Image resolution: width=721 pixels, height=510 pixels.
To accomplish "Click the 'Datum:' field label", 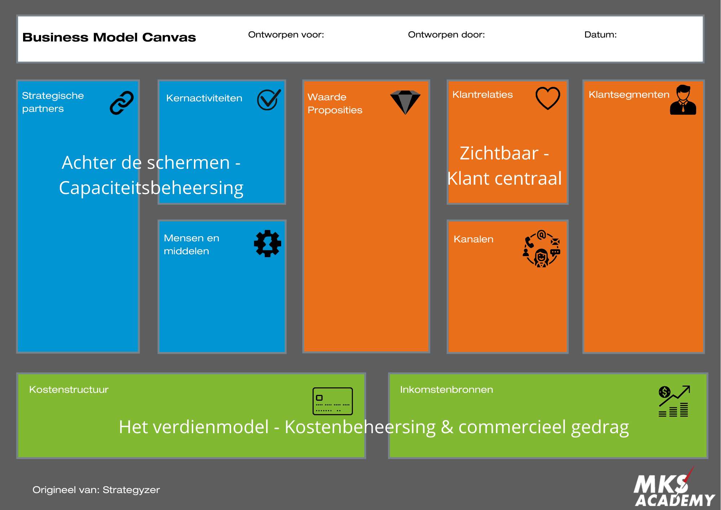I will pyautogui.click(x=601, y=35).
